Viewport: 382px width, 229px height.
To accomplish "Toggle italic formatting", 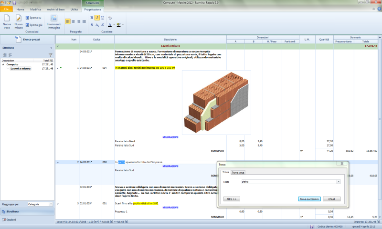I will pyautogui.click(x=97, y=18).
